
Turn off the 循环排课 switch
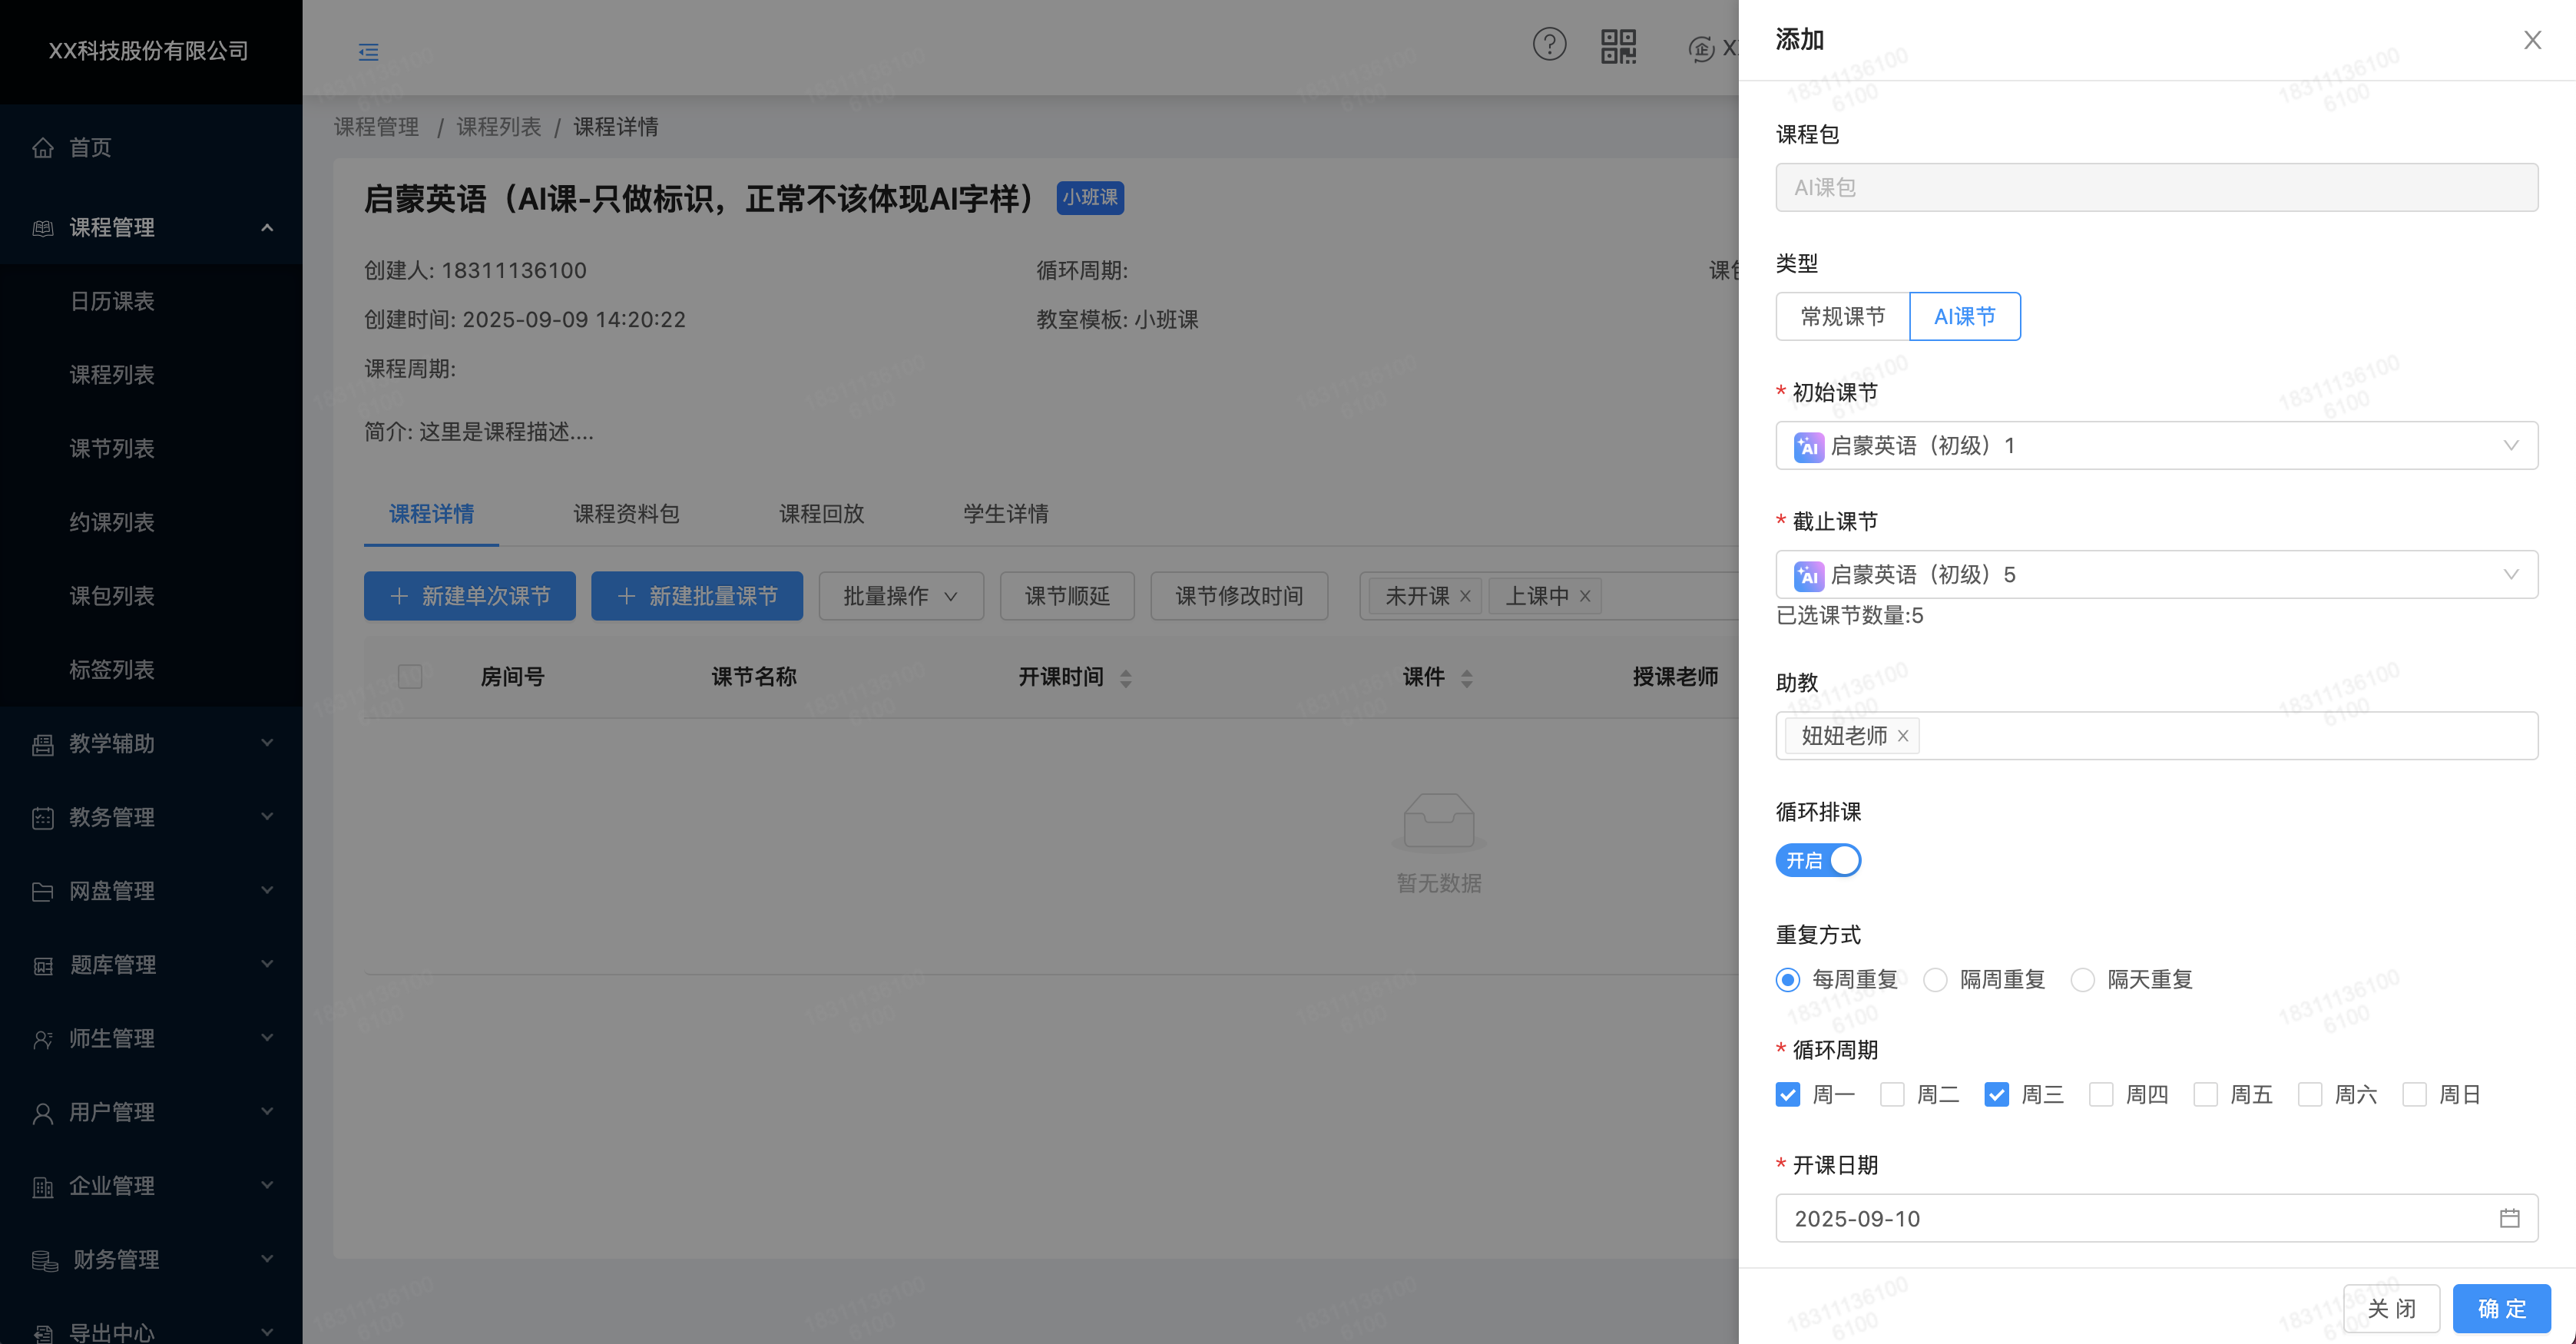pyautogui.click(x=1817, y=860)
